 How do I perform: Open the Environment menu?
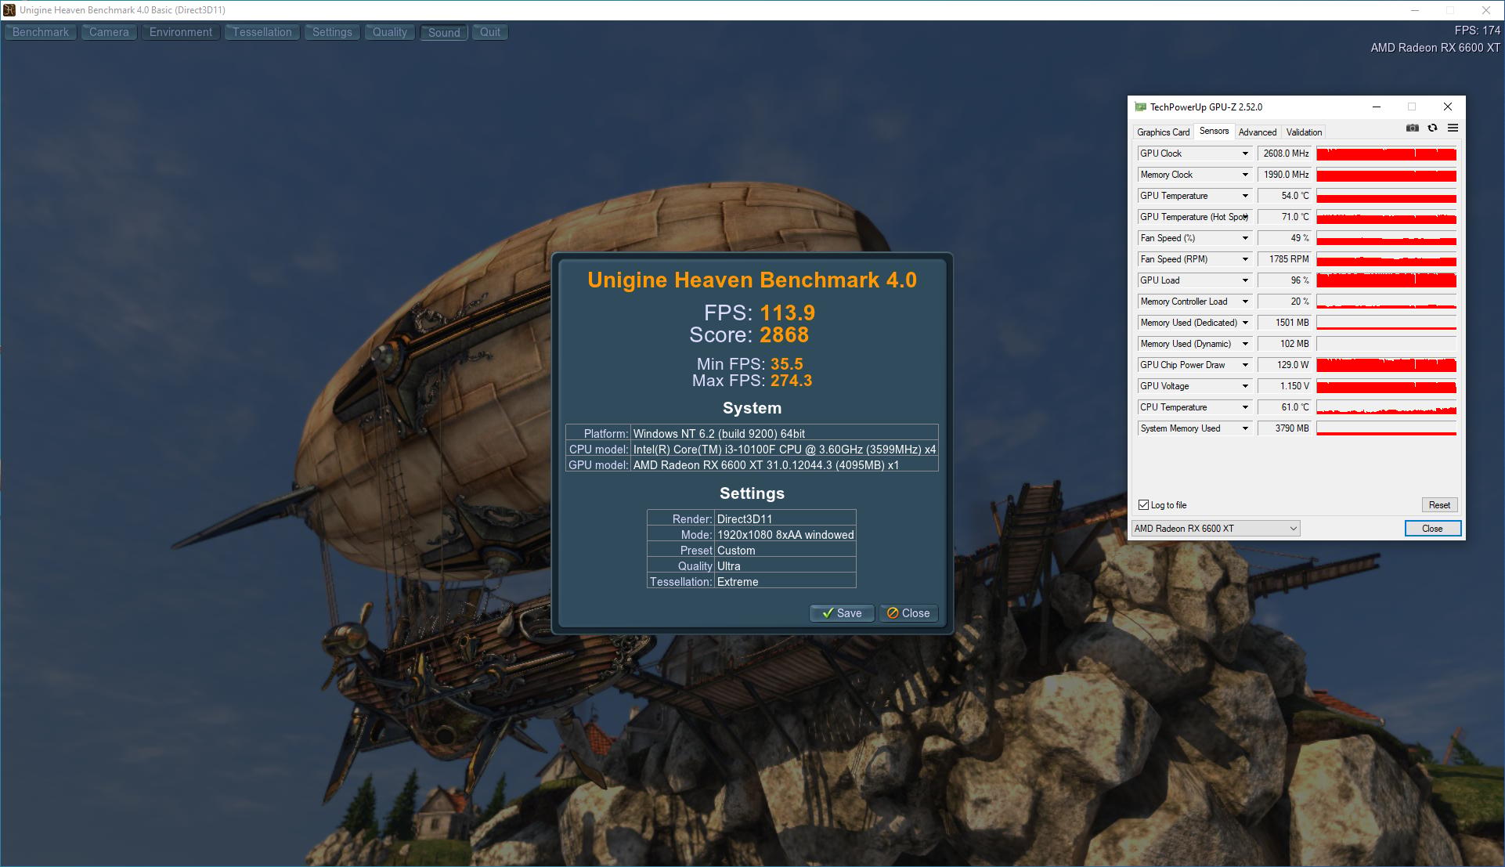click(x=181, y=32)
